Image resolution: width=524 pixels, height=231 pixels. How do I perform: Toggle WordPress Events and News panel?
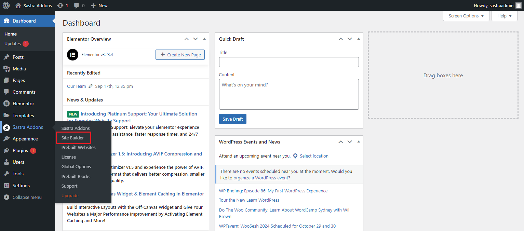coord(359,142)
